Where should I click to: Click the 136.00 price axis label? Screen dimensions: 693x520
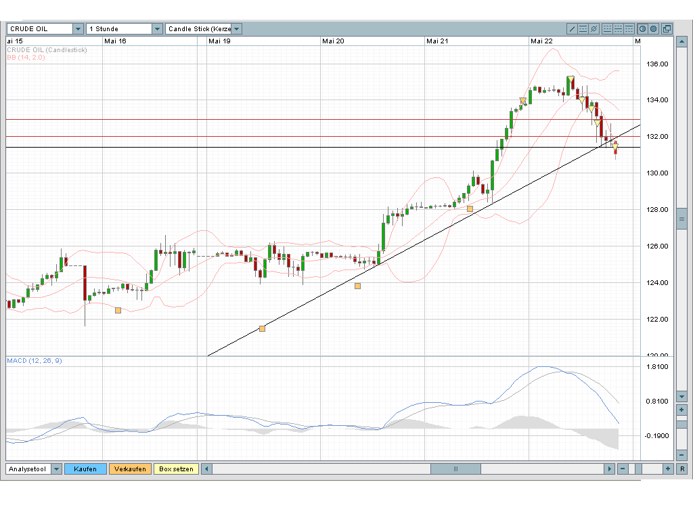click(x=657, y=64)
